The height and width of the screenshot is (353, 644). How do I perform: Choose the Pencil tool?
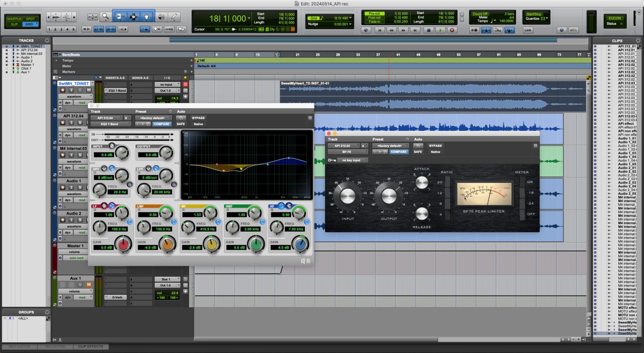click(x=174, y=17)
